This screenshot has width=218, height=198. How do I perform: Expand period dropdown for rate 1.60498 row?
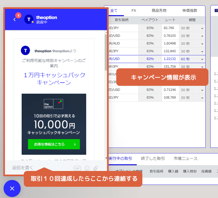tap(202, 44)
